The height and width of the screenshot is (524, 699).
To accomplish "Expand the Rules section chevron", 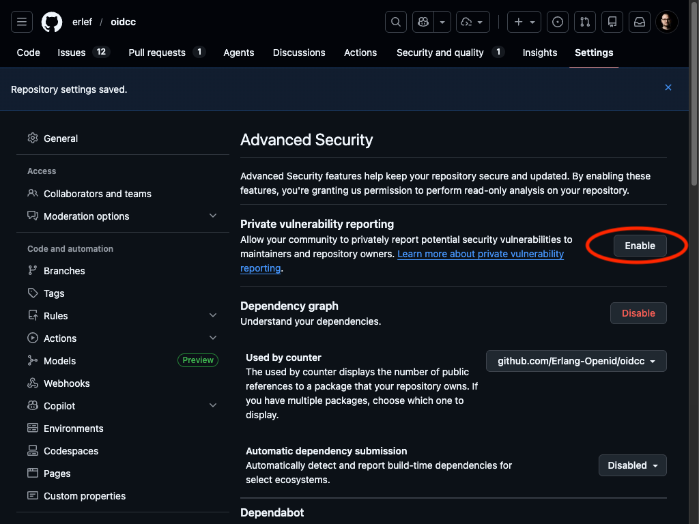I will coord(213,315).
